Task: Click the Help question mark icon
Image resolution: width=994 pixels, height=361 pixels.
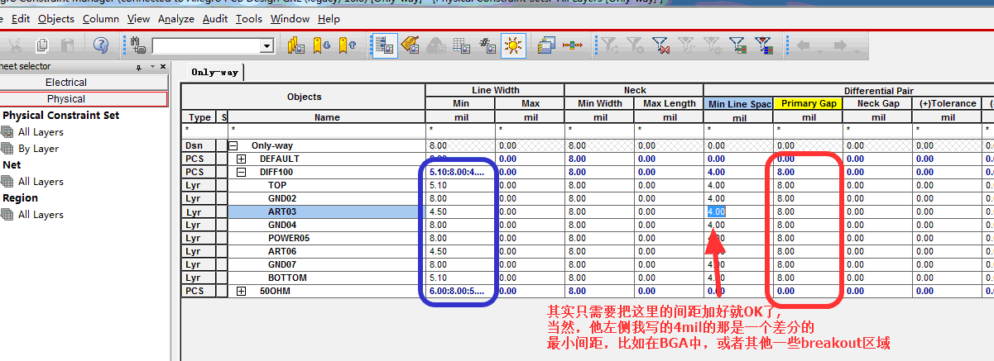Action: click(101, 45)
